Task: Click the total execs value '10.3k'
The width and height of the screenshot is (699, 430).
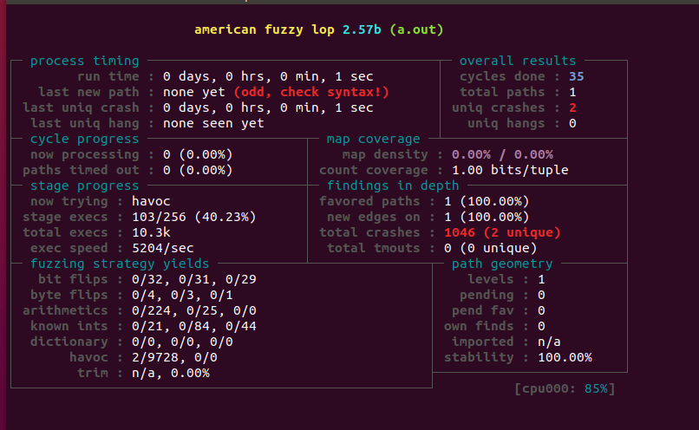Action: [x=151, y=232]
